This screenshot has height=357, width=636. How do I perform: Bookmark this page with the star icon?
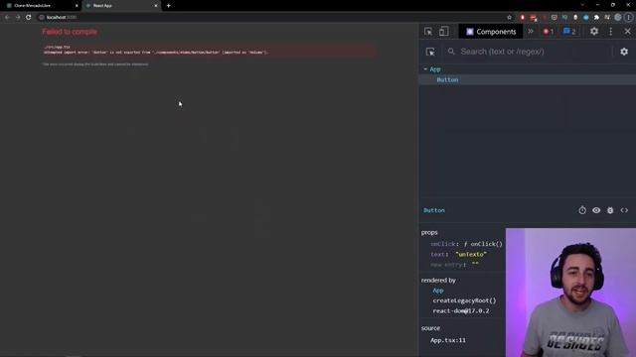pyautogui.click(x=510, y=17)
